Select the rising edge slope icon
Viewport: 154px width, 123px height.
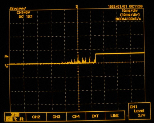[9, 119]
